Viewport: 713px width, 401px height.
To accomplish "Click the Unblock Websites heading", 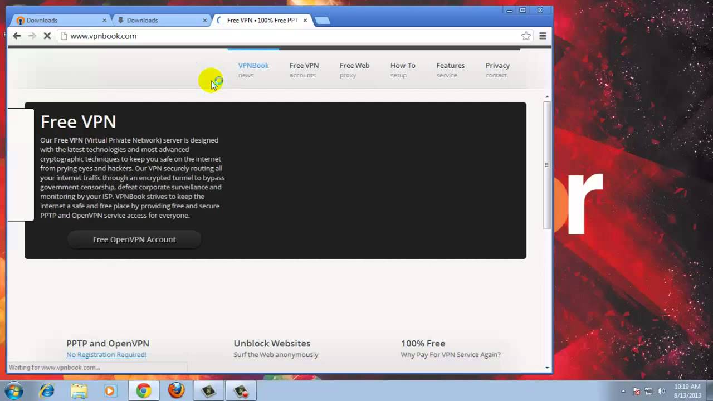I will coord(272,344).
